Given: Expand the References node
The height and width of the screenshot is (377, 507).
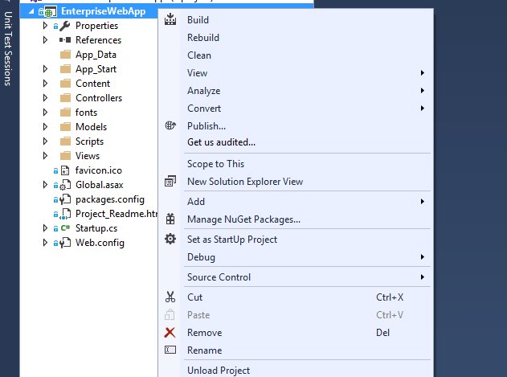Looking at the screenshot, I should click(x=45, y=40).
